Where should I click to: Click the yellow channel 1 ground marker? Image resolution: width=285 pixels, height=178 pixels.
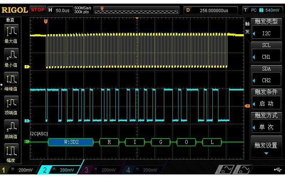coord(27,67)
